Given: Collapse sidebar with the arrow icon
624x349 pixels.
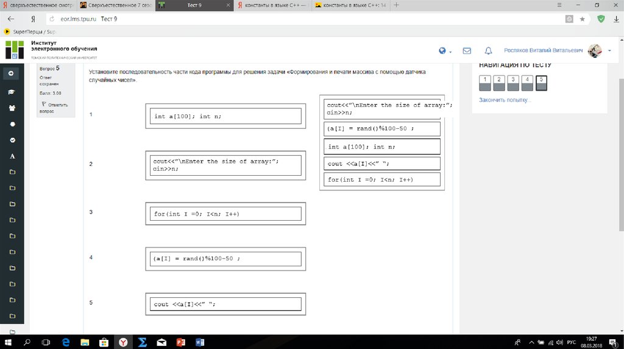Looking at the screenshot, I should 11,74.
